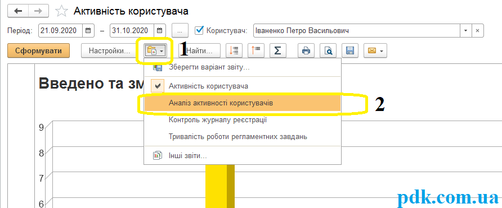Print report using the printer icon

(x=306, y=50)
